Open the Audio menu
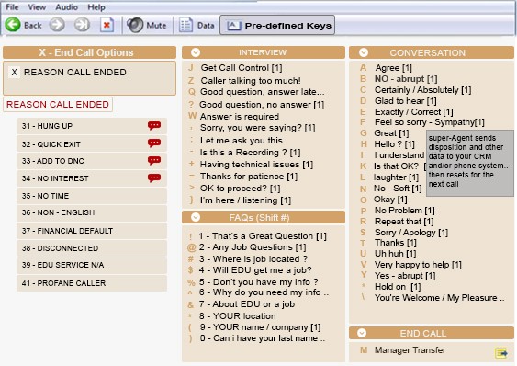 (66, 7)
